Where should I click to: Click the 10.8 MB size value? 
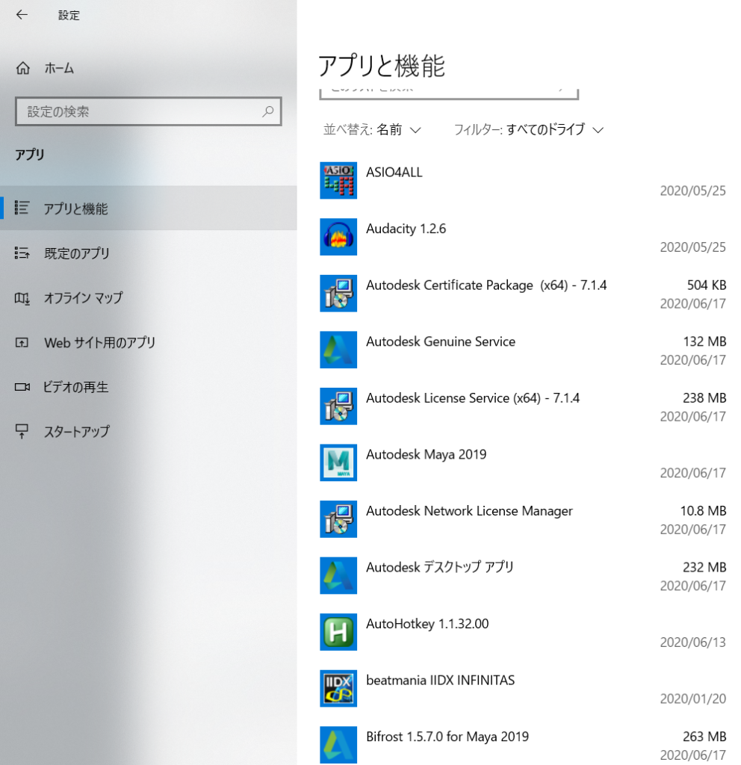point(703,511)
